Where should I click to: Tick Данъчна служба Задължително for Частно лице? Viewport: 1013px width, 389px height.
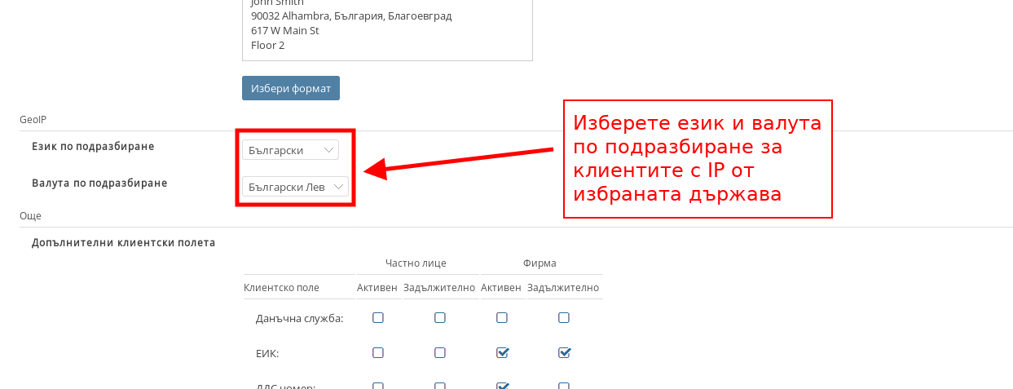point(440,318)
